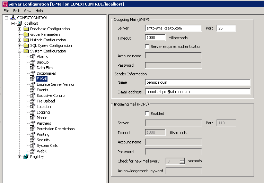
Task: Click the Backup item icon in tree
Action: point(33,62)
